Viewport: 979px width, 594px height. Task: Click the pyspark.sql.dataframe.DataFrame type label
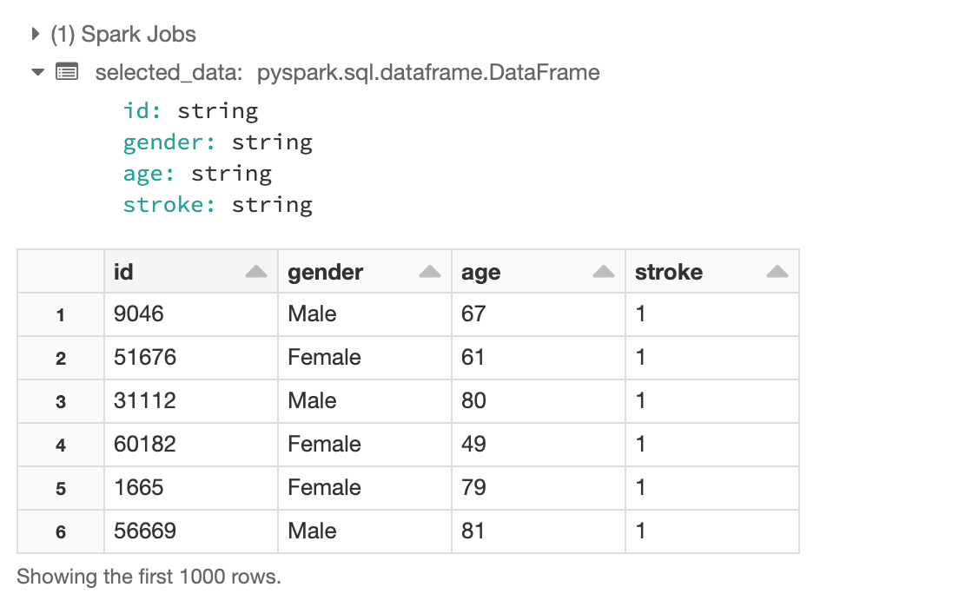tap(427, 72)
